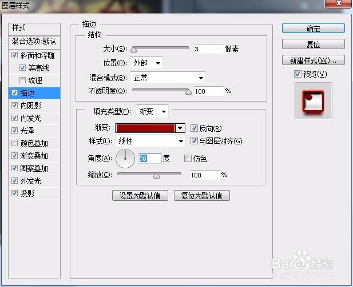The width and height of the screenshot is (353, 287).
Task: Open the 位置(P) dropdown showing 外部
Action: pos(146,63)
